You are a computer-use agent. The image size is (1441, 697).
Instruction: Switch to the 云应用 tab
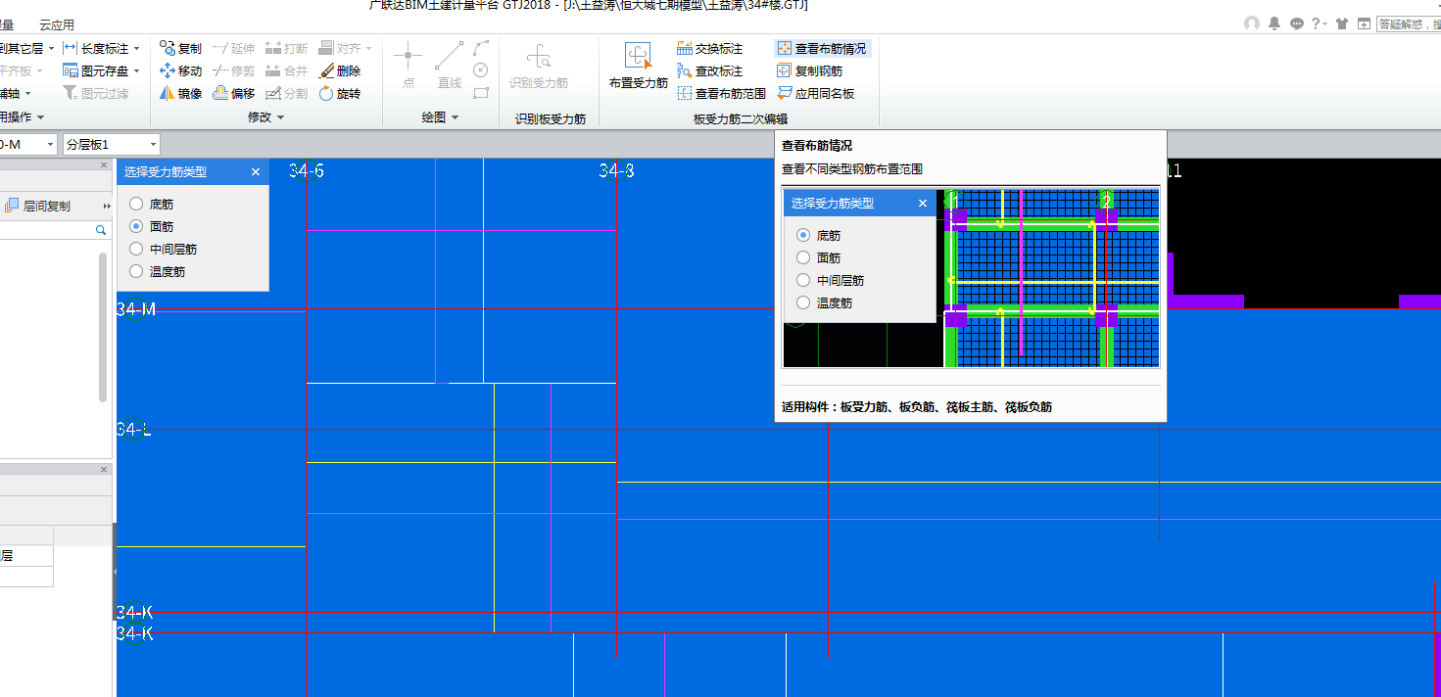[x=57, y=24]
